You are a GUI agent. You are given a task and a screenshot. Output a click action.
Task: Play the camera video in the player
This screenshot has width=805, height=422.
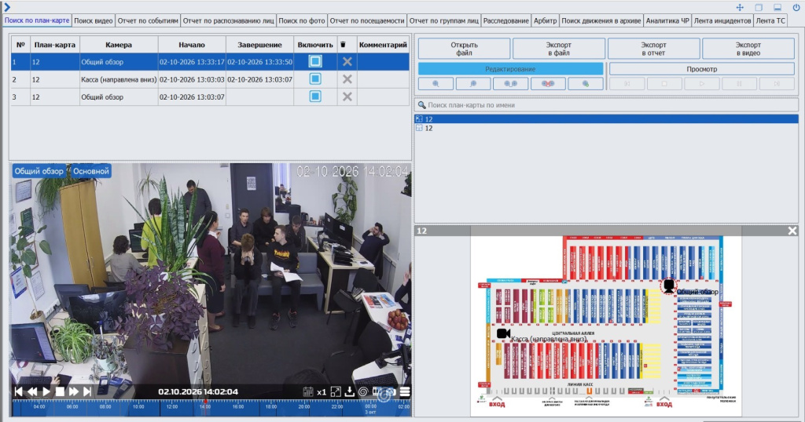46,391
